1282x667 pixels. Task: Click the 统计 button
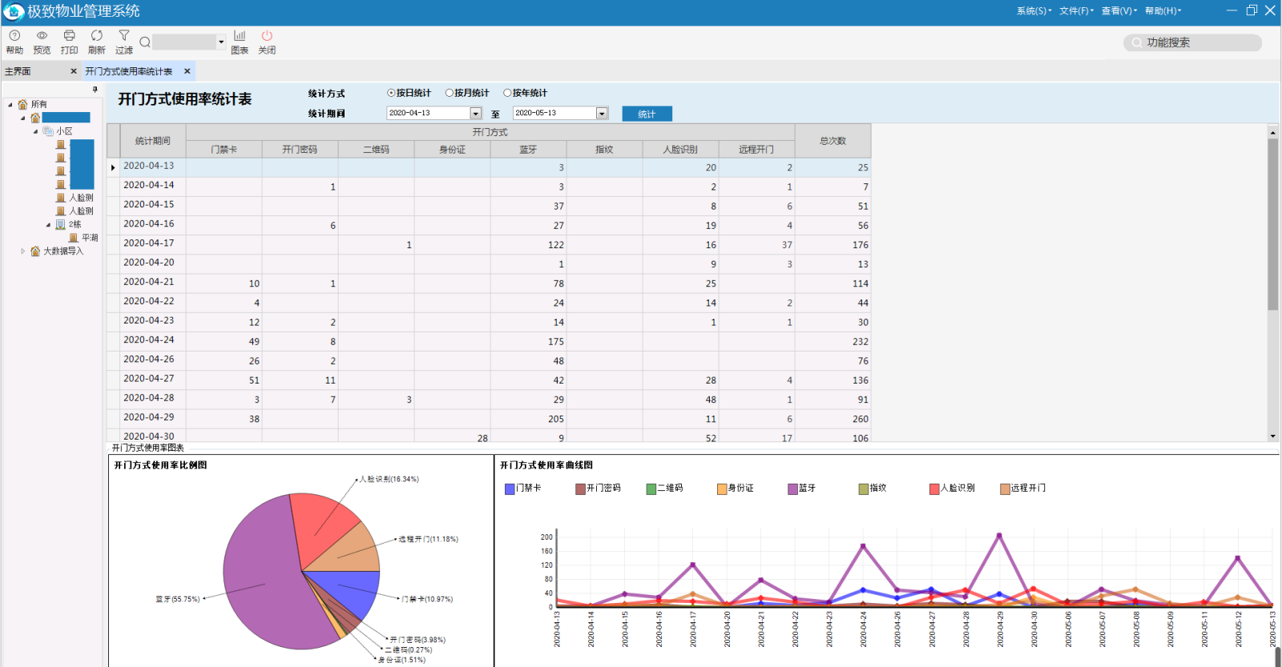647,114
